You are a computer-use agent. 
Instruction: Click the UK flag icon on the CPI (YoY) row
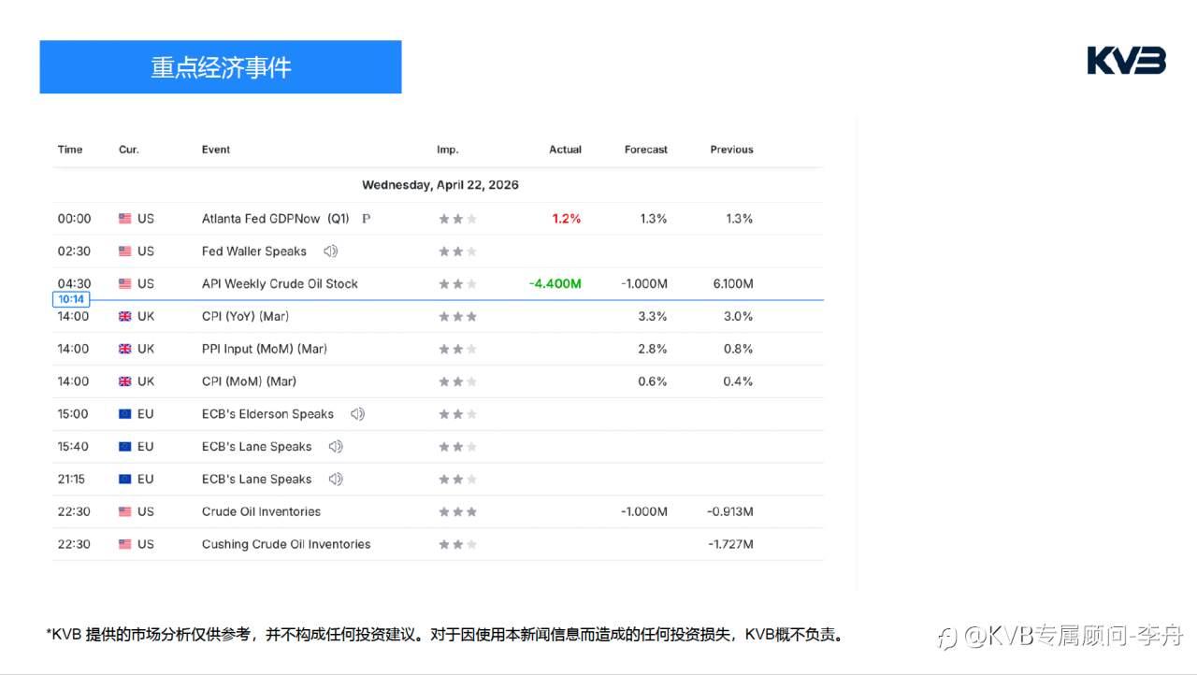pos(124,316)
